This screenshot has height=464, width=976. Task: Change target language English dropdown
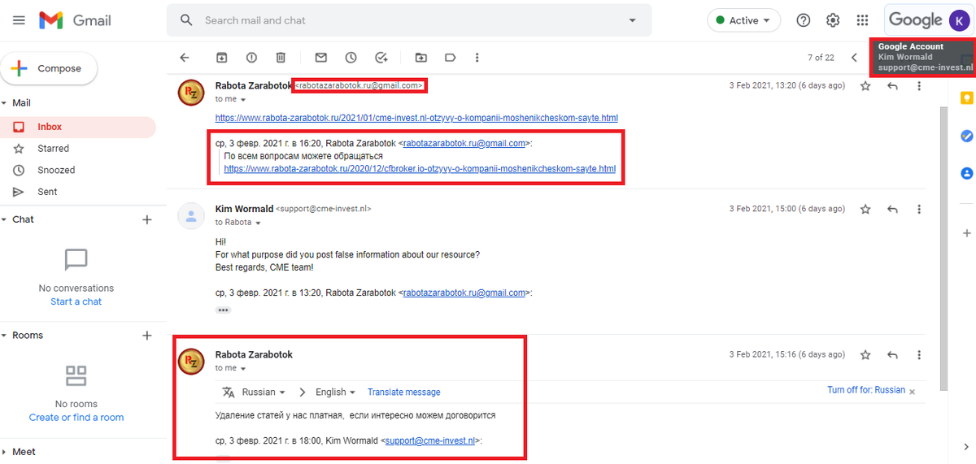(336, 392)
